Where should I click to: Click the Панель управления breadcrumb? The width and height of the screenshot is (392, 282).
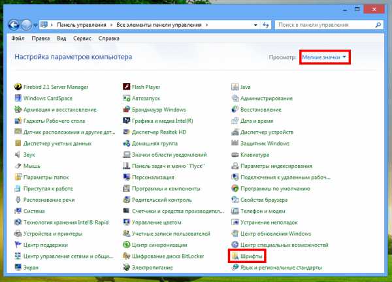click(82, 25)
